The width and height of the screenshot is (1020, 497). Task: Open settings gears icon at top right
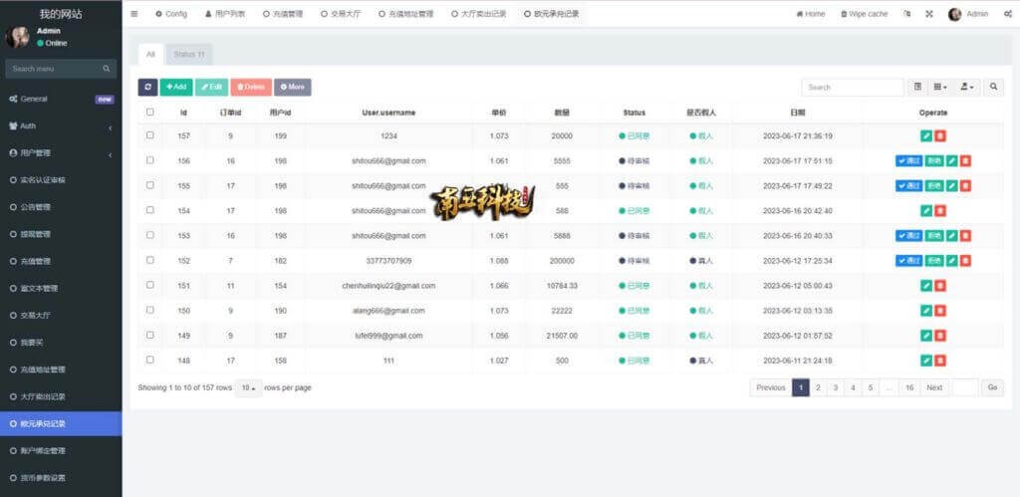(x=1008, y=14)
